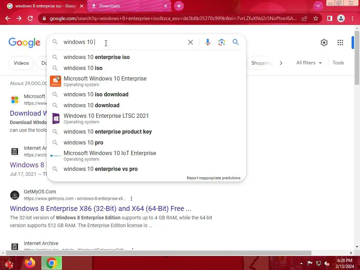Choose suggestion 'windows 10 enterprise vs pro'
360x270 pixels.
(146, 169)
